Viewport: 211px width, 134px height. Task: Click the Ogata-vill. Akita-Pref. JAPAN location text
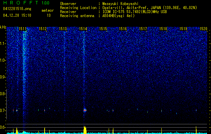(150, 8)
